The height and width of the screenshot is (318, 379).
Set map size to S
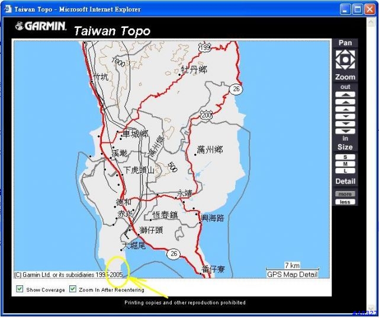coord(345,157)
